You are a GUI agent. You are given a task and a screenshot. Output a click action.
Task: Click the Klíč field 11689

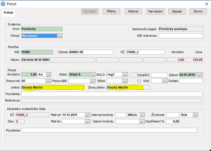click(x=37, y=52)
